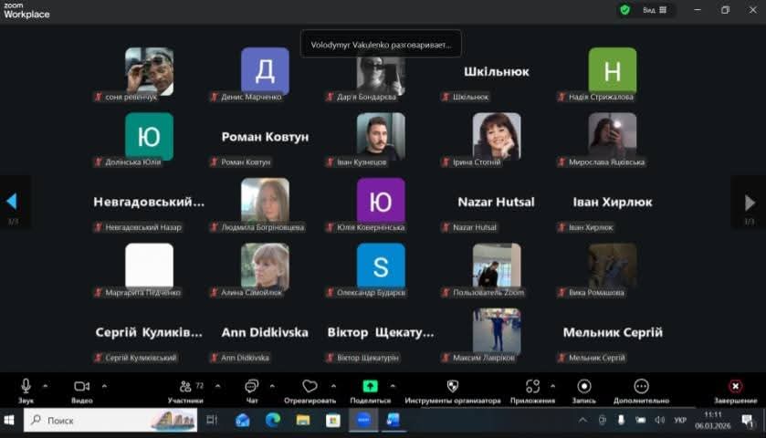The width and height of the screenshot is (766, 438).
Task: Select Ірина Стогній video thumbnail
Action: 497,136
